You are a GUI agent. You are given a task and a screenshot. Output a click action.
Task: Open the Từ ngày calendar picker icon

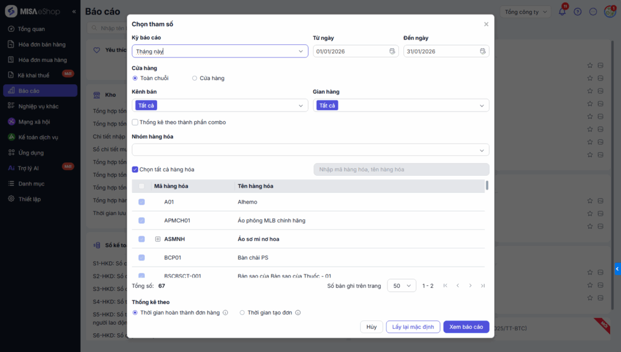click(392, 51)
